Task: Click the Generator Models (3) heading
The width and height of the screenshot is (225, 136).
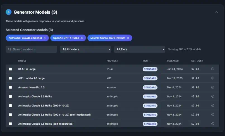Action: coord(35,12)
